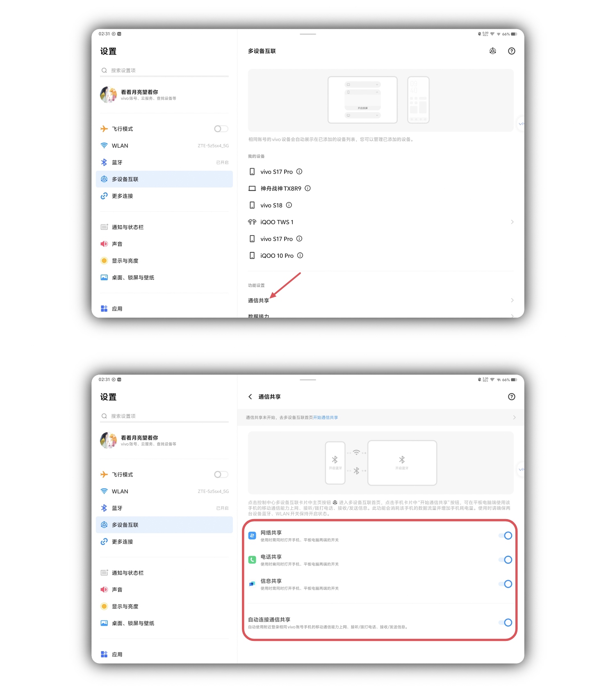Select WLAN menu item in 多设备互联 screenshot
The height and width of the screenshot is (691, 615).
coord(164,146)
